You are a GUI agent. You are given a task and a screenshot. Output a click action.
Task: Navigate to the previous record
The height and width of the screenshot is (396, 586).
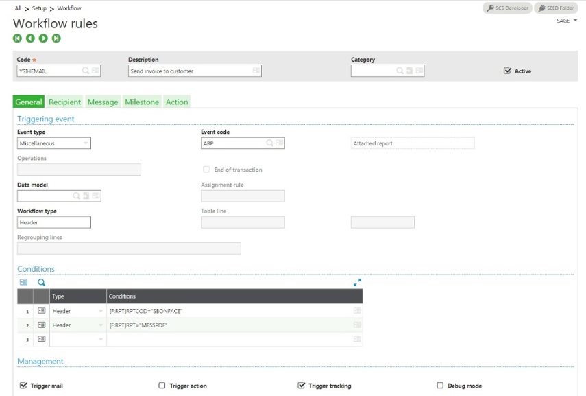pos(30,39)
